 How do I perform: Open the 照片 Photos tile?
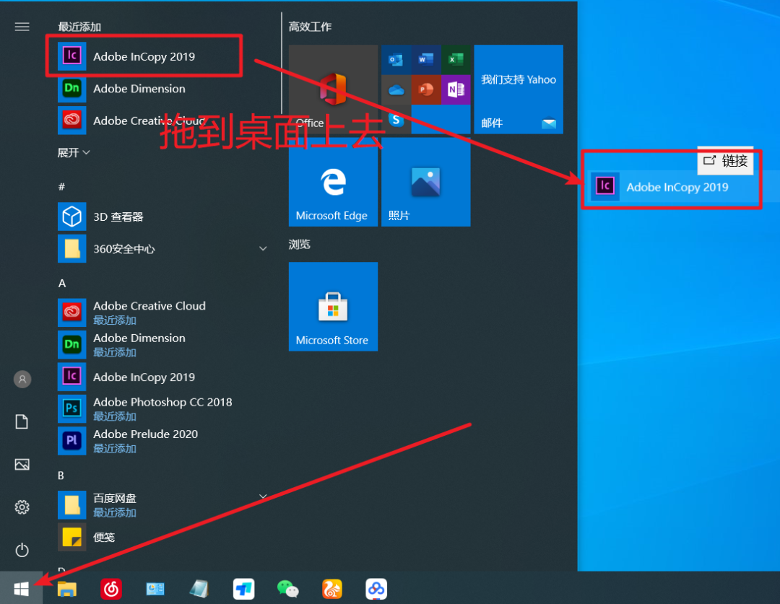426,182
